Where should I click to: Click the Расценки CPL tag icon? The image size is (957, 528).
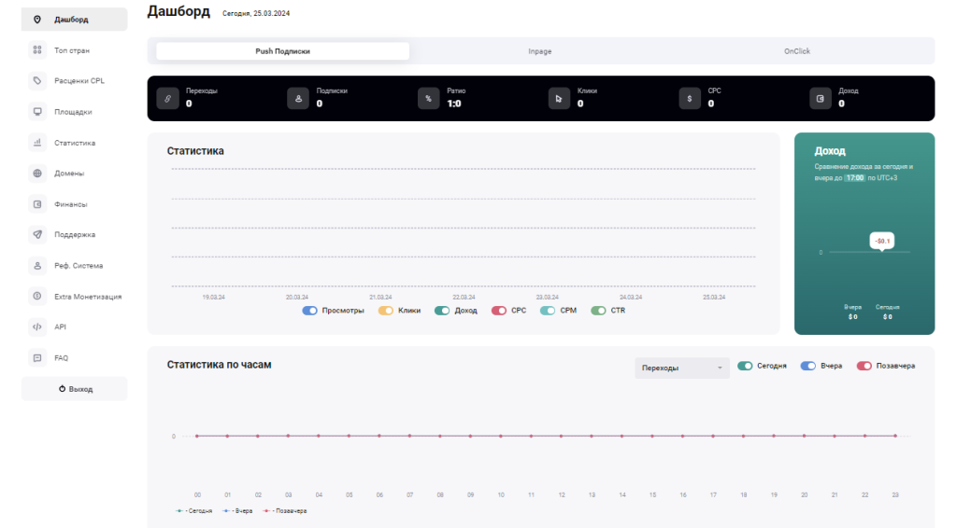[x=37, y=81]
